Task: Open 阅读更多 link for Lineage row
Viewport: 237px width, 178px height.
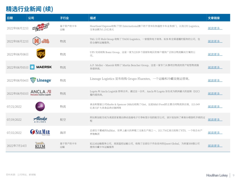Action: [x=215, y=80]
